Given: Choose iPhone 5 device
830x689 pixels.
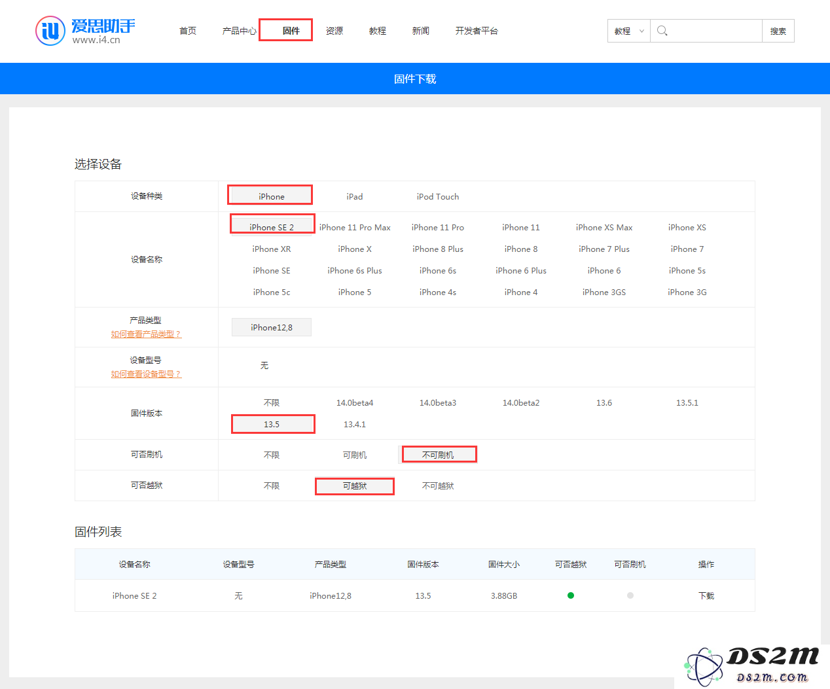Looking at the screenshot, I should coord(355,292).
